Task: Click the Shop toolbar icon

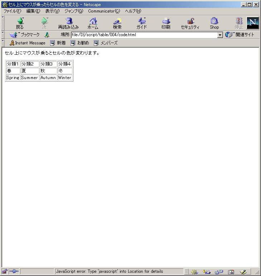Action: pos(214,23)
